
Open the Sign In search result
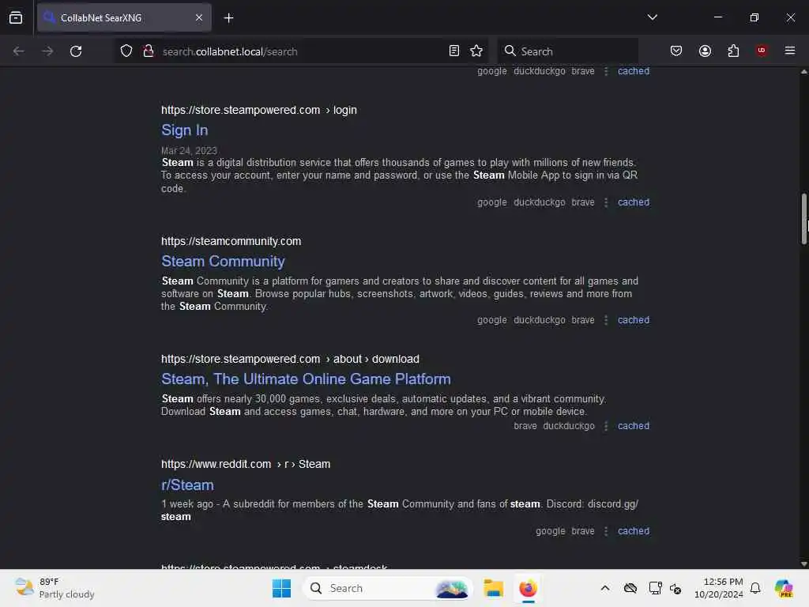[x=185, y=130]
